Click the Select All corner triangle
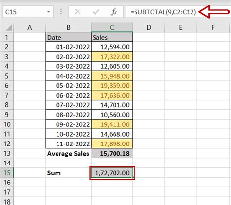 tap(9, 27)
